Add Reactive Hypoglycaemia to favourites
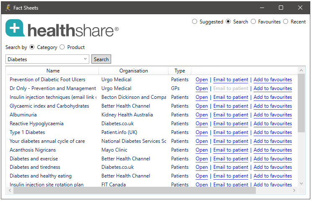Image resolution: width=312 pixels, height=201 pixels. tap(273, 124)
